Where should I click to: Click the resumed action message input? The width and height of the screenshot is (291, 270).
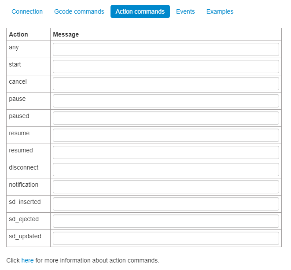coord(166,152)
